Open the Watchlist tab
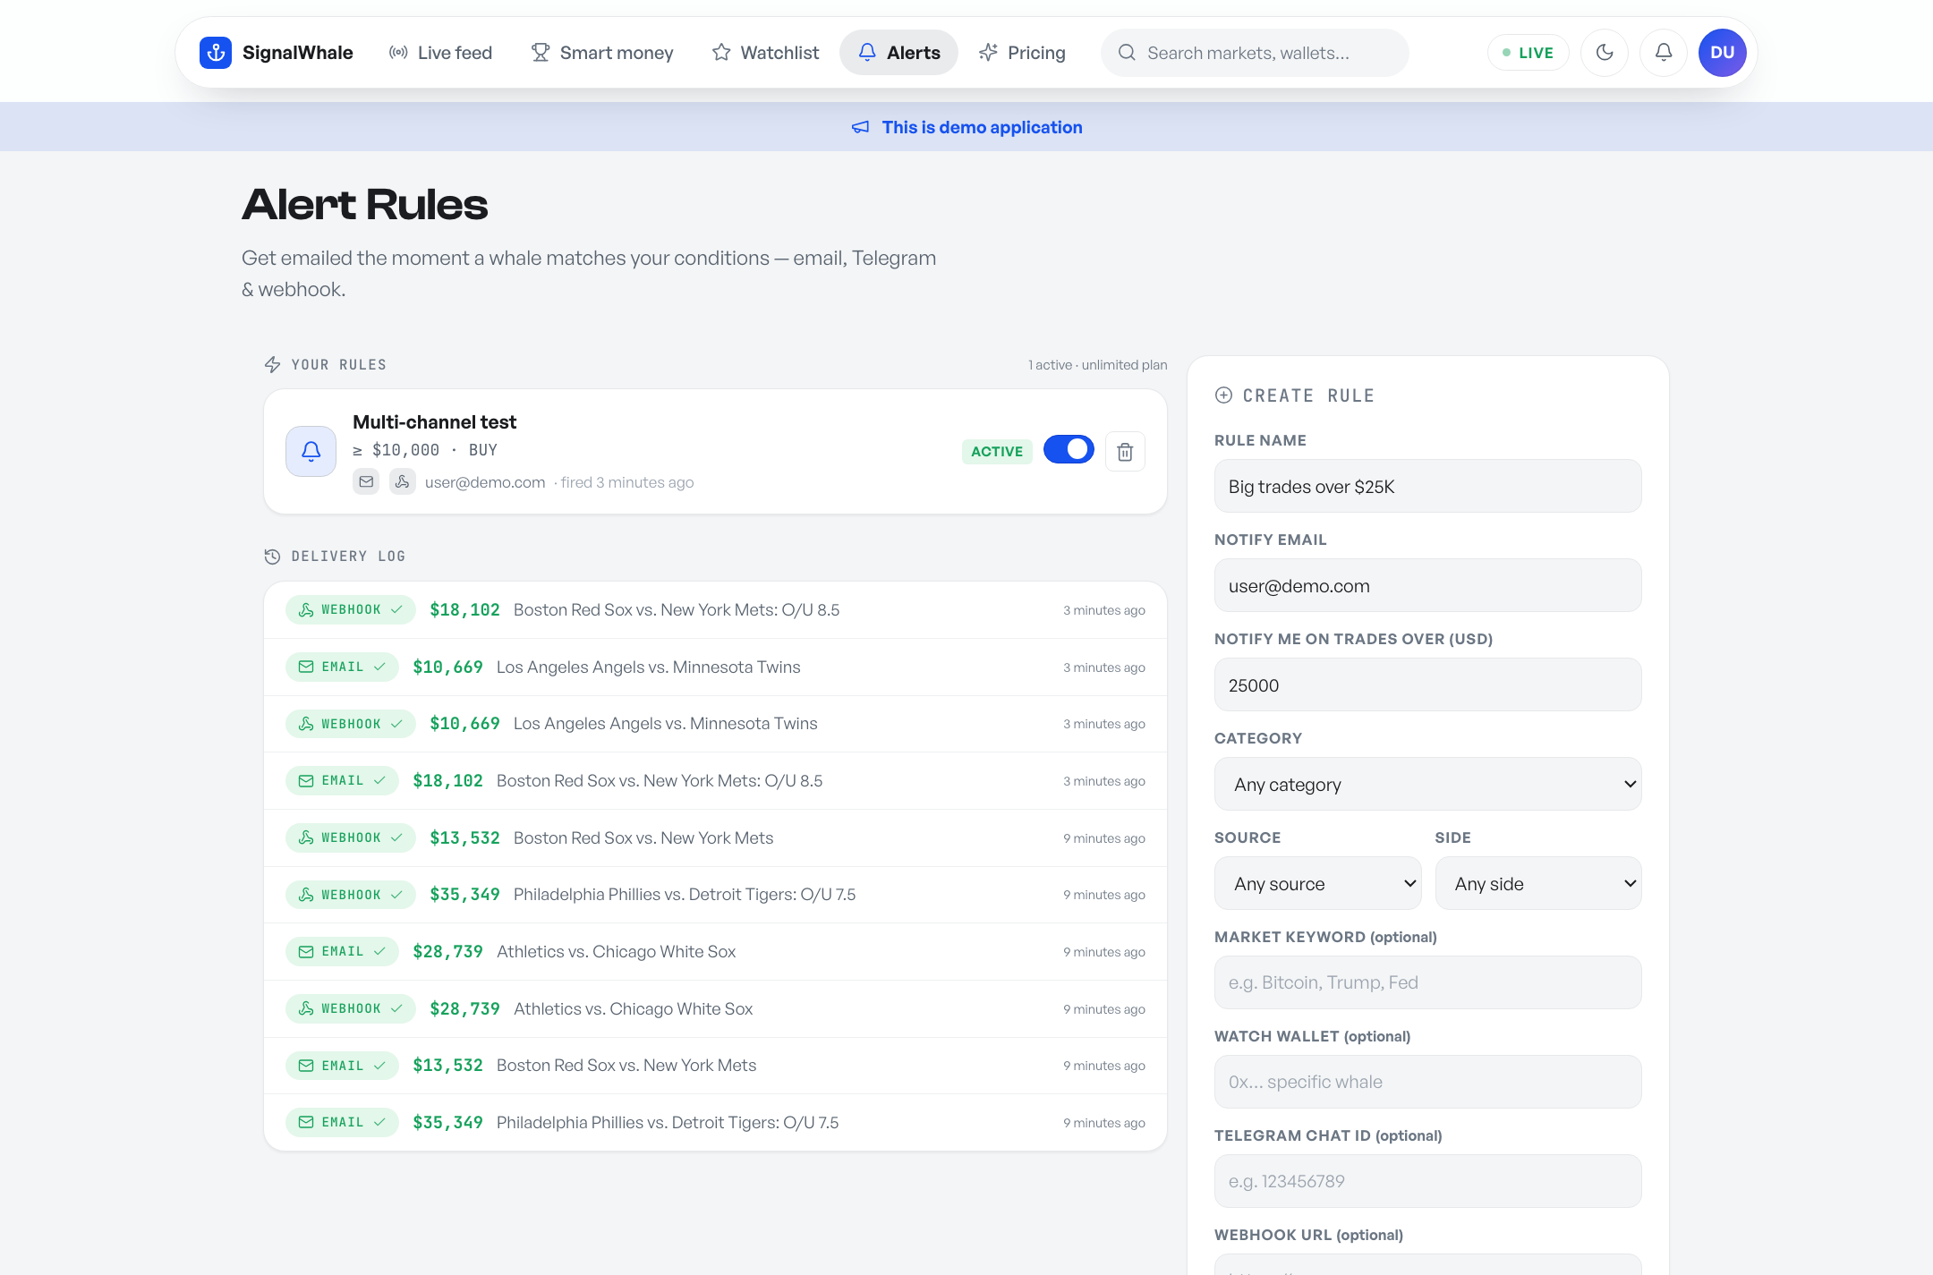1933x1275 pixels. click(765, 53)
